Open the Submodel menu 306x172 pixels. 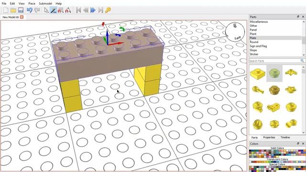[x=45, y=3]
